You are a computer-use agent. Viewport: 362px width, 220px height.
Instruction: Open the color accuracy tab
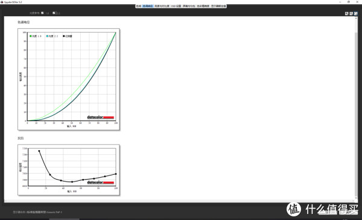pyautogui.click(x=203, y=6)
